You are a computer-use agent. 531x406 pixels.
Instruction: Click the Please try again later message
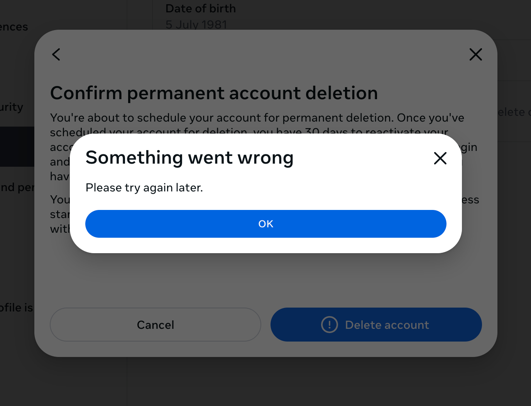tap(144, 188)
